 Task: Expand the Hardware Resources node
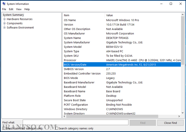[x=5, y=19]
